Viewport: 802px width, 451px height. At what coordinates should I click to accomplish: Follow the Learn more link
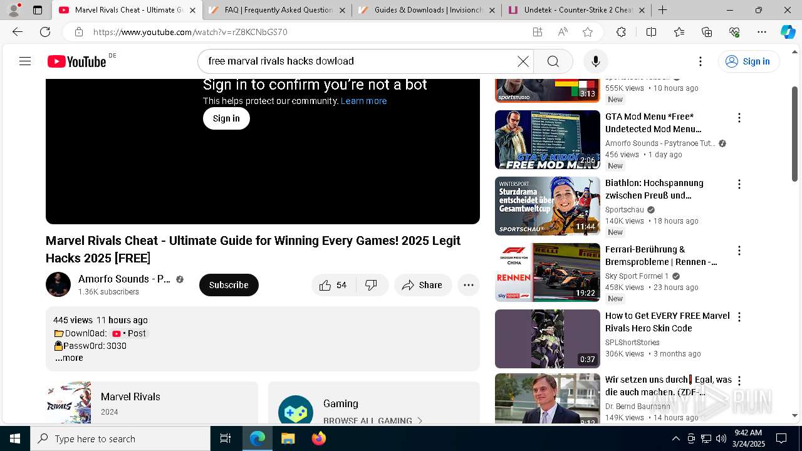pyautogui.click(x=363, y=101)
